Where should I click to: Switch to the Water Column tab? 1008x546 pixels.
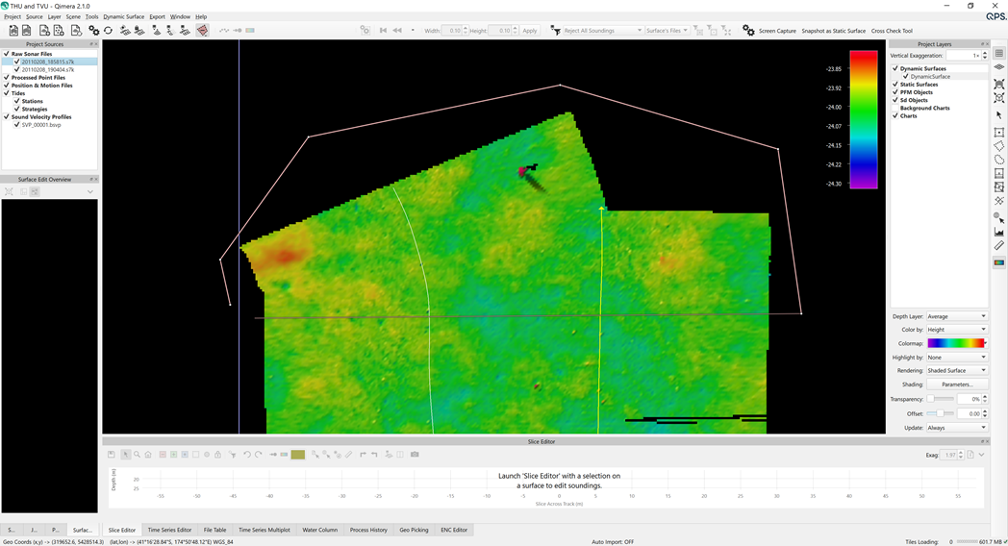click(x=320, y=530)
